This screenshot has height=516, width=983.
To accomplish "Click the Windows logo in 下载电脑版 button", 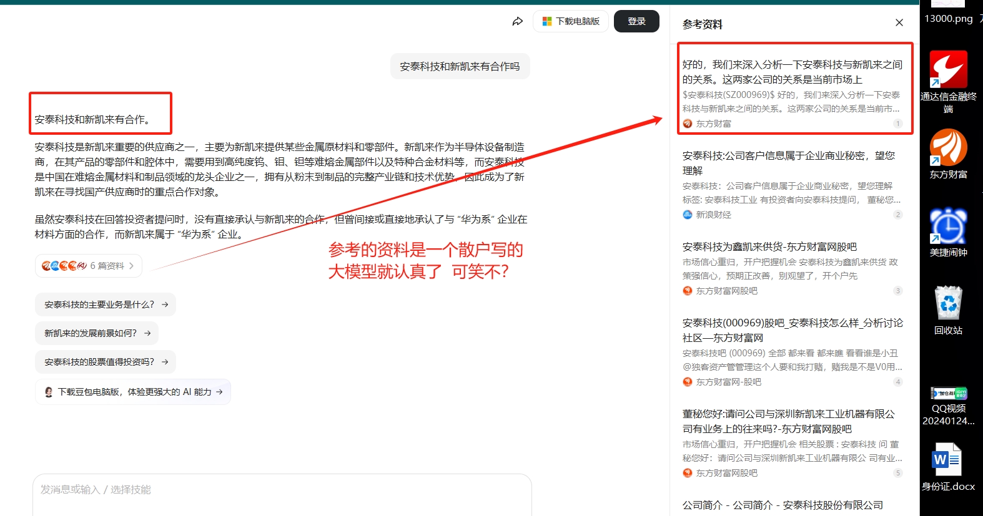I will click(547, 21).
